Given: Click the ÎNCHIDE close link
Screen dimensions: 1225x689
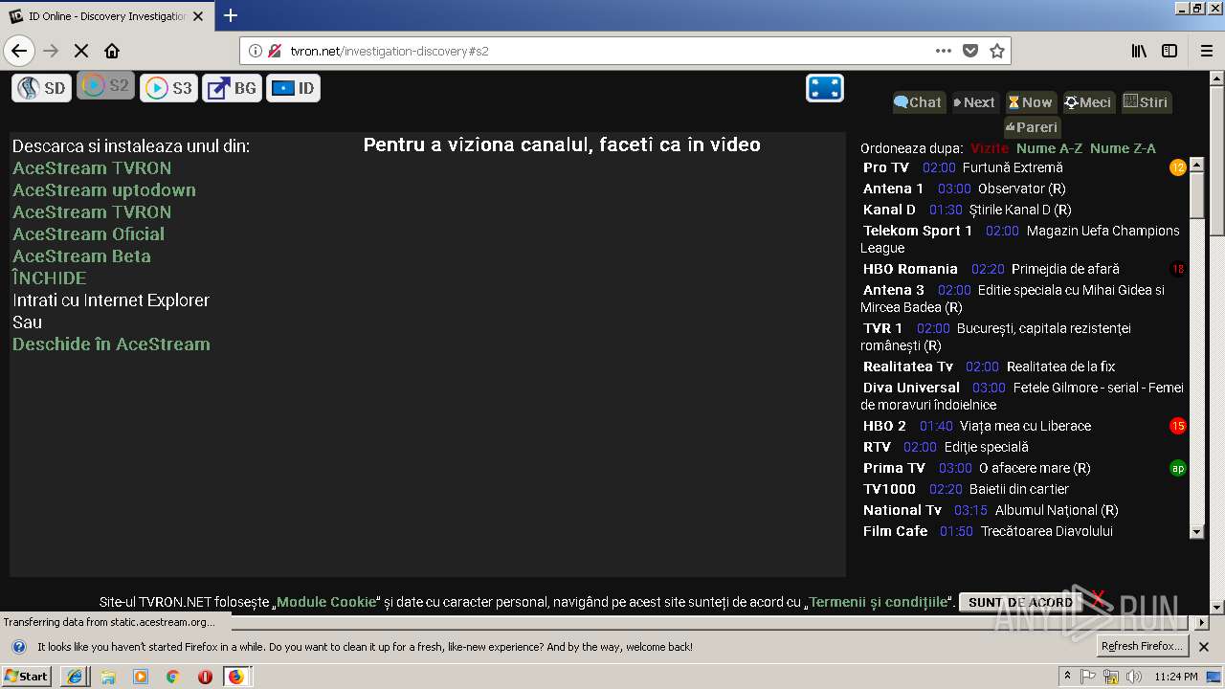Looking at the screenshot, I should 50,278.
